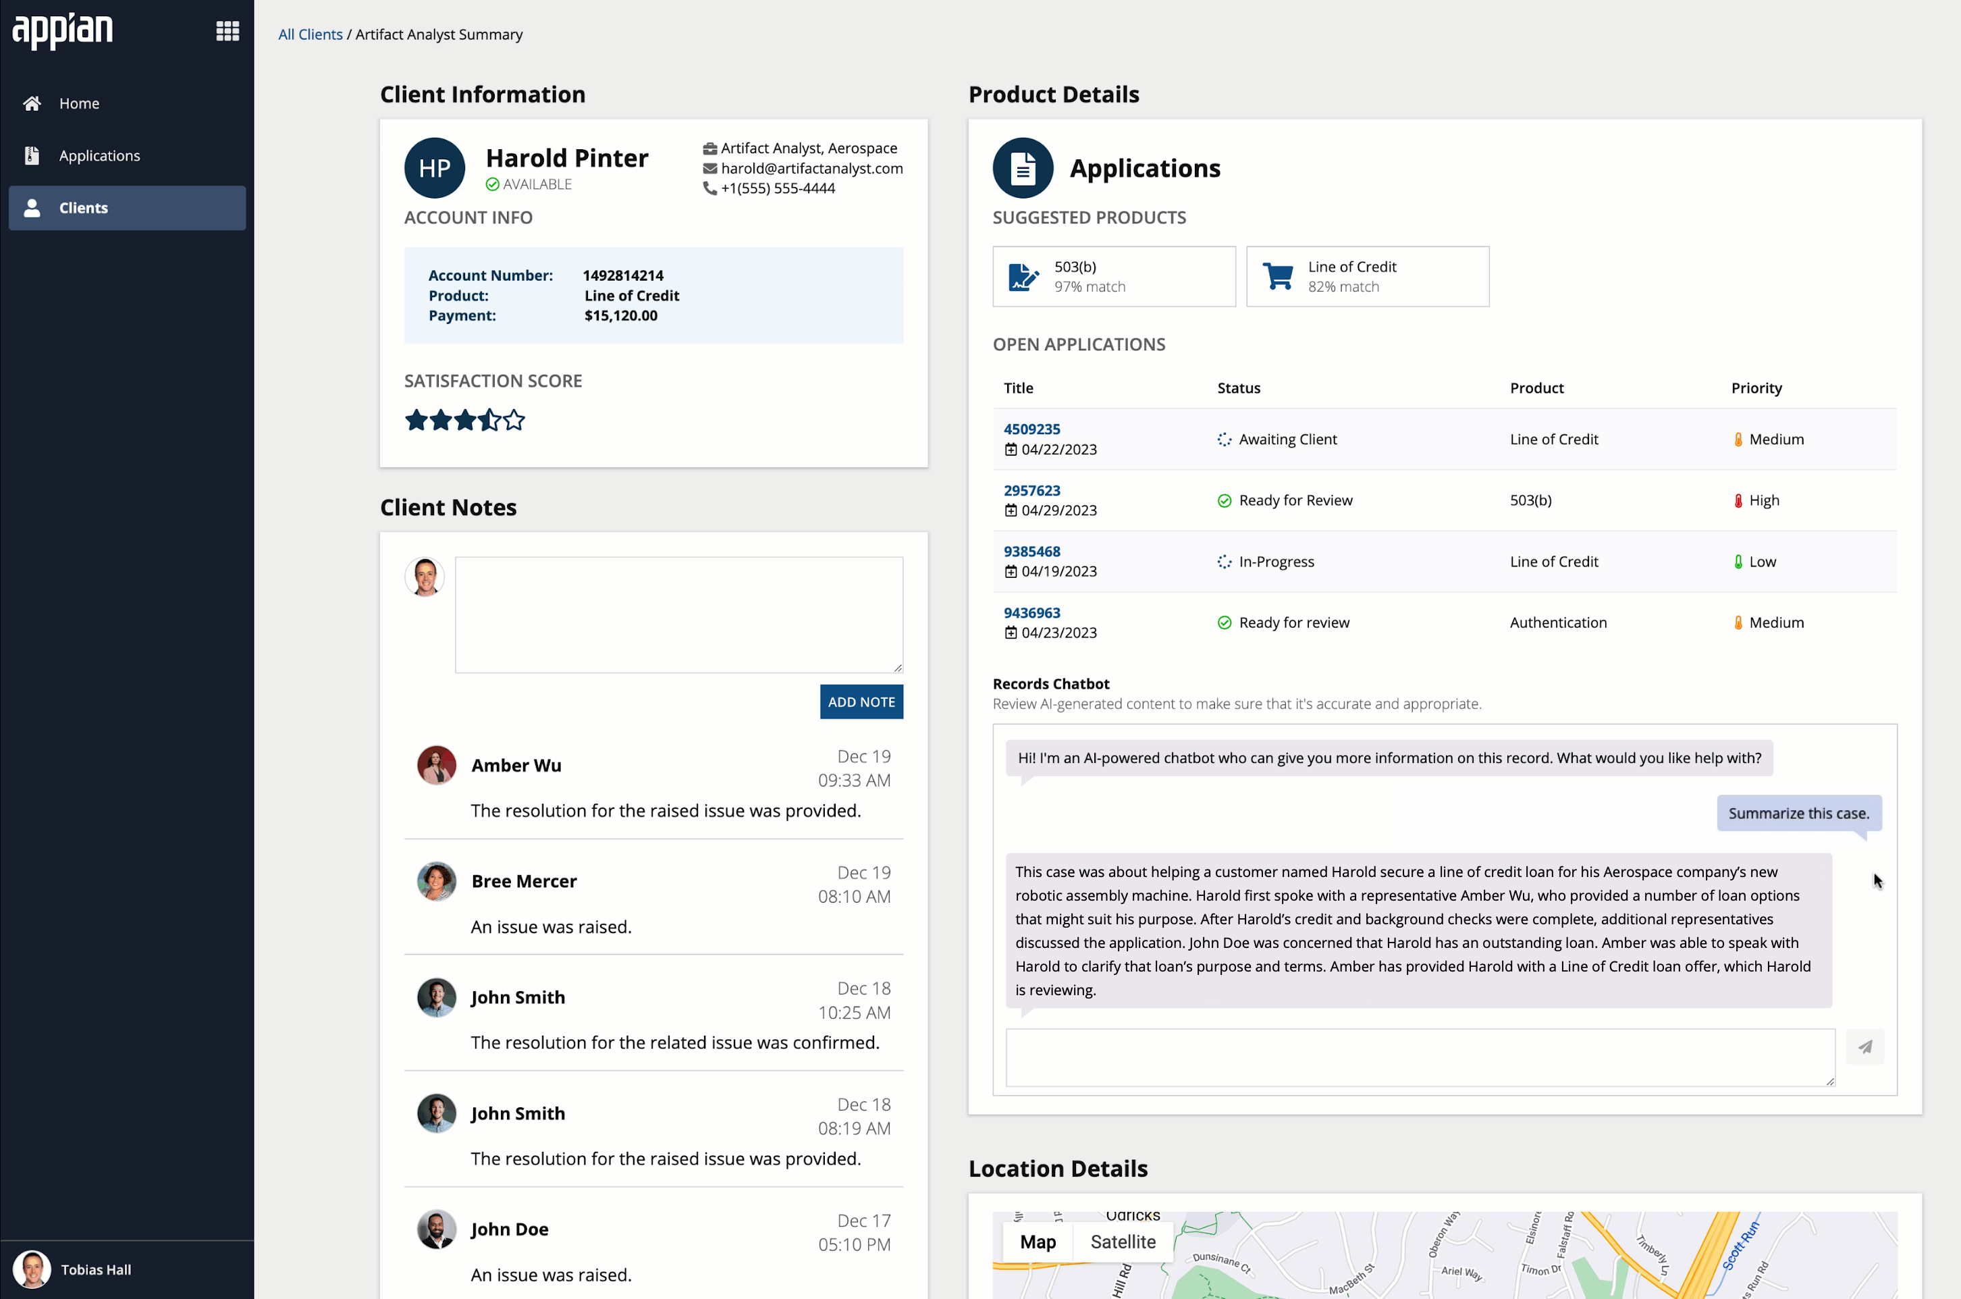The width and height of the screenshot is (1961, 1299).
Task: Go to Home in the sidebar
Action: pos(127,103)
